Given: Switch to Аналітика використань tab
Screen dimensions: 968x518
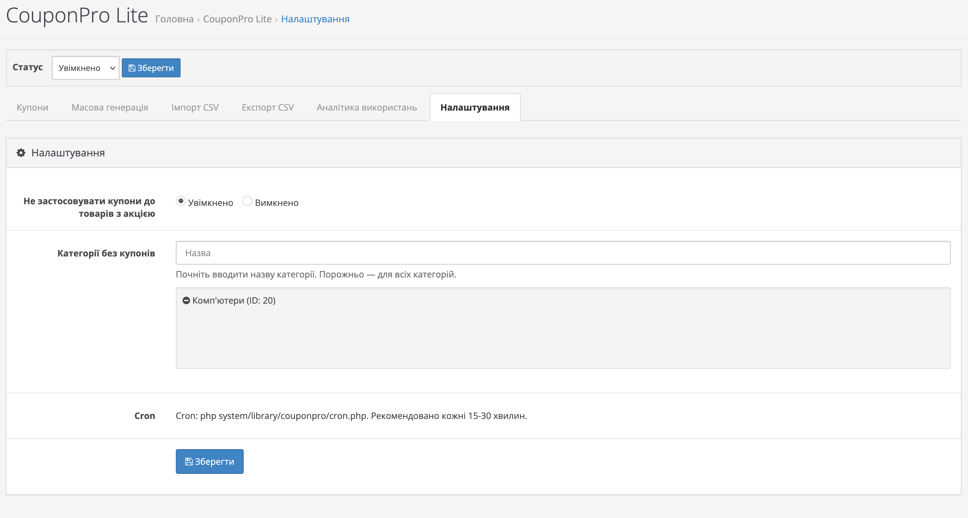Looking at the screenshot, I should (367, 108).
